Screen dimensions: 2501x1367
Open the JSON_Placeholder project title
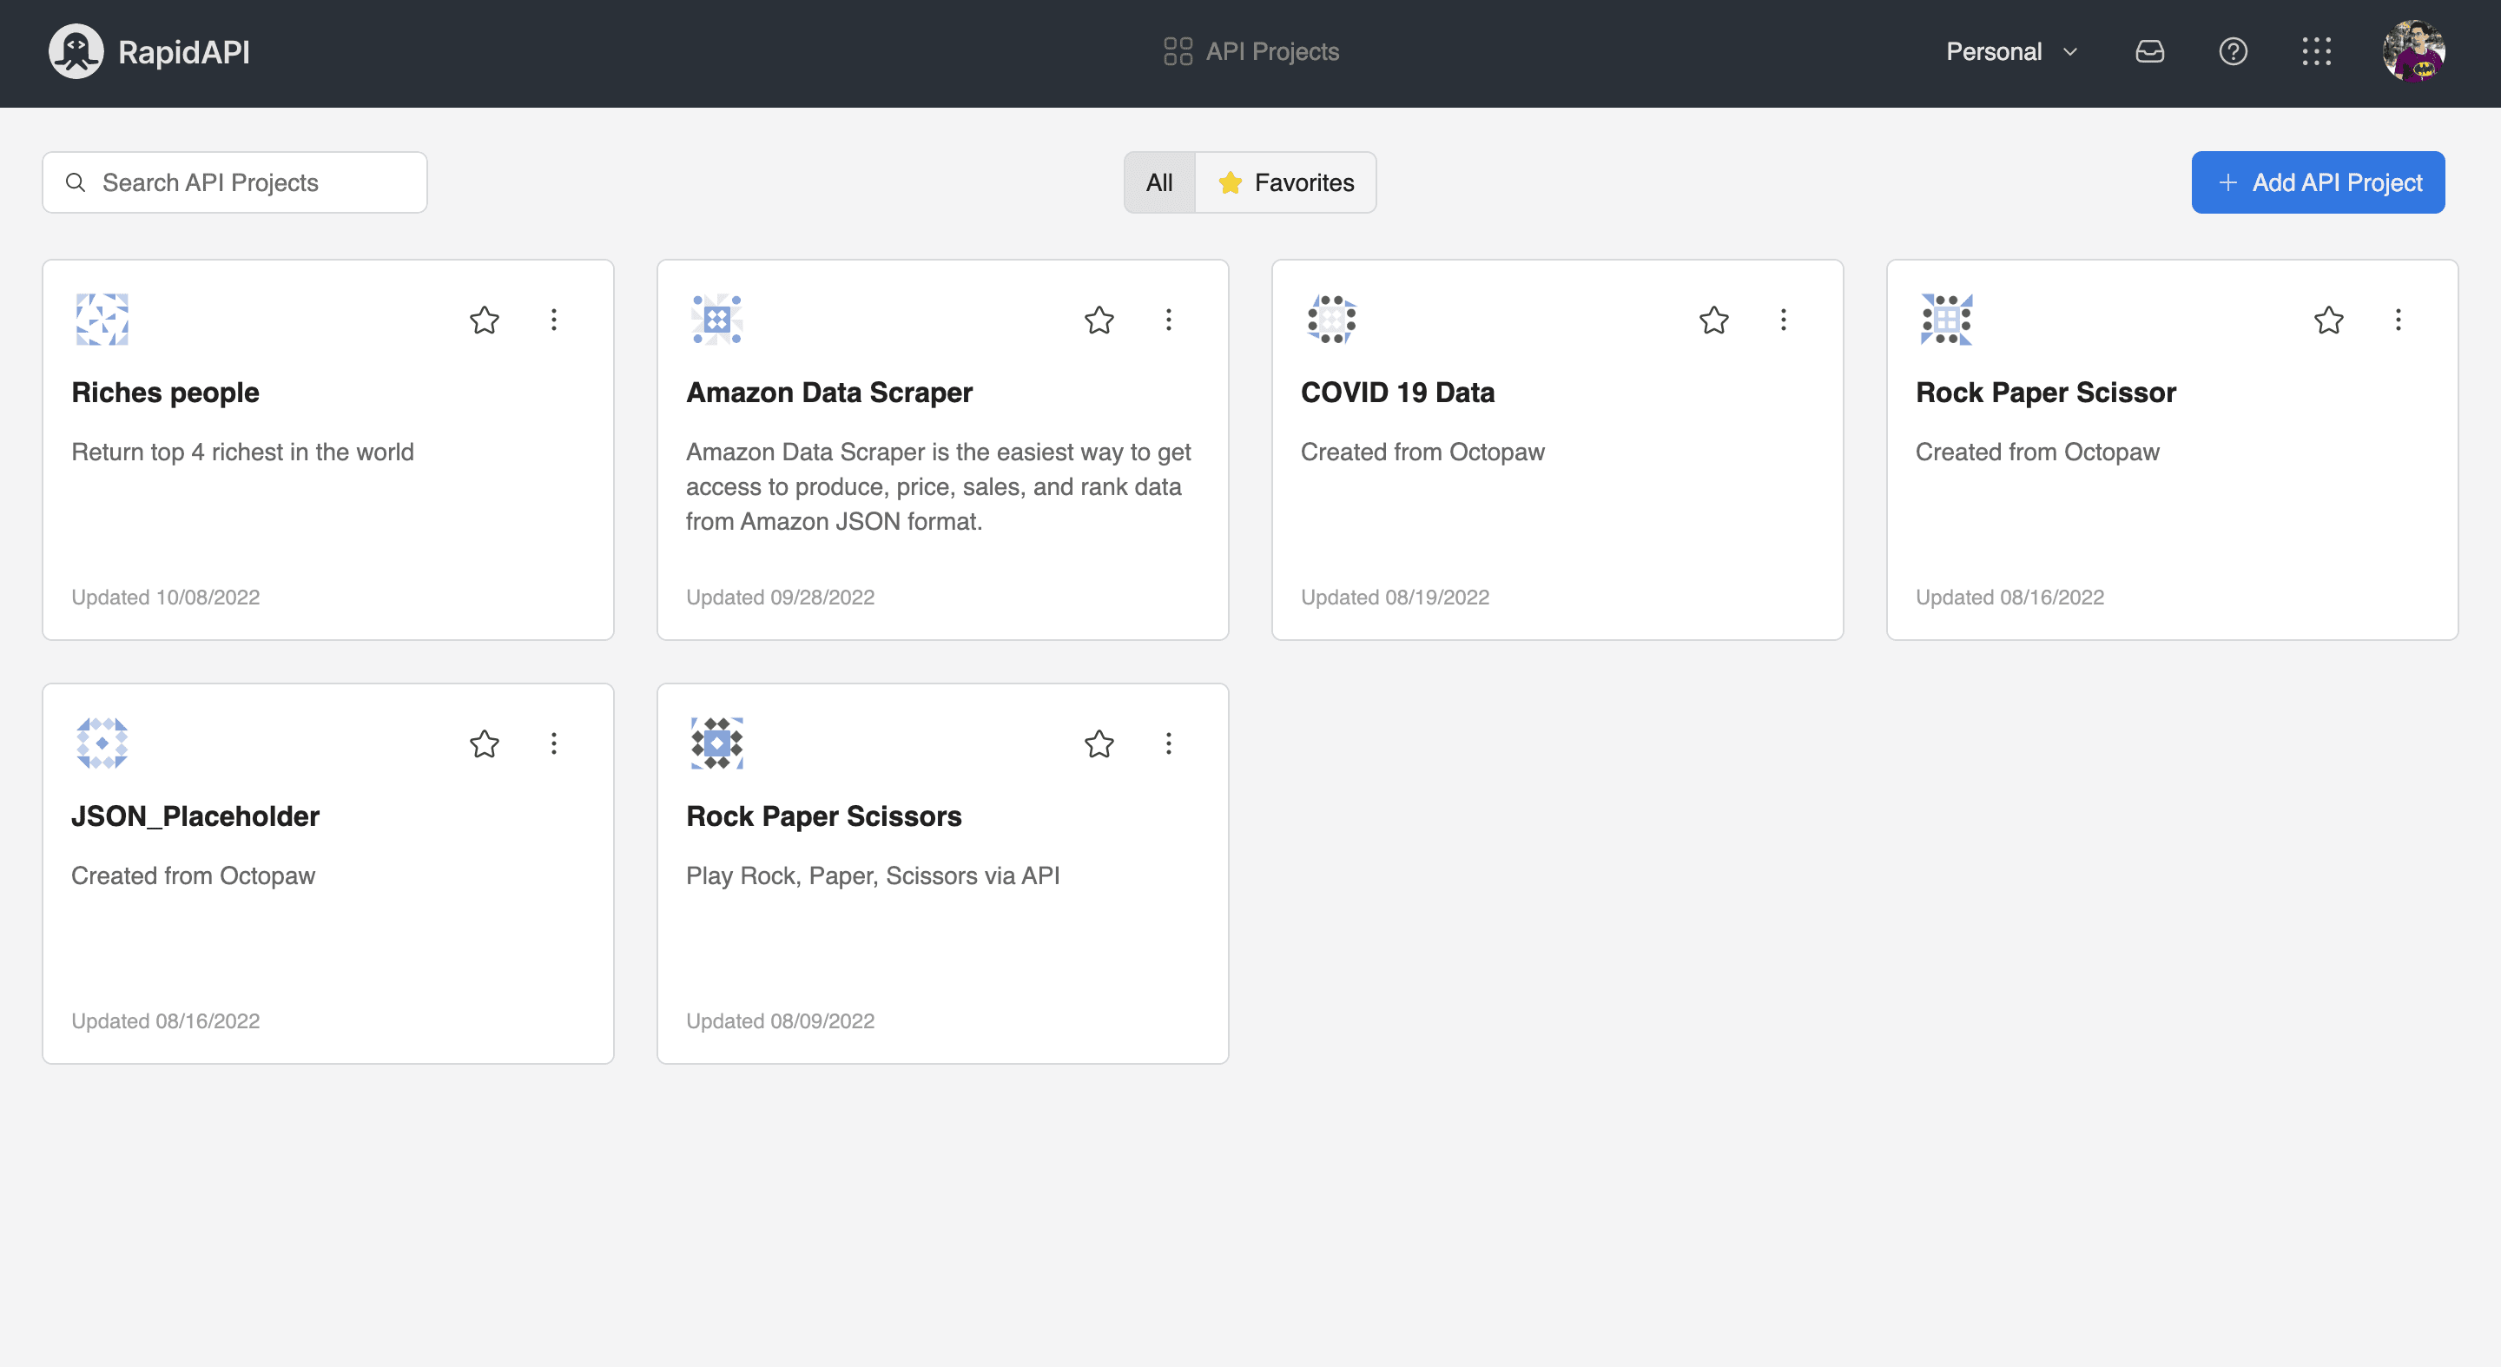pyautogui.click(x=195, y=816)
